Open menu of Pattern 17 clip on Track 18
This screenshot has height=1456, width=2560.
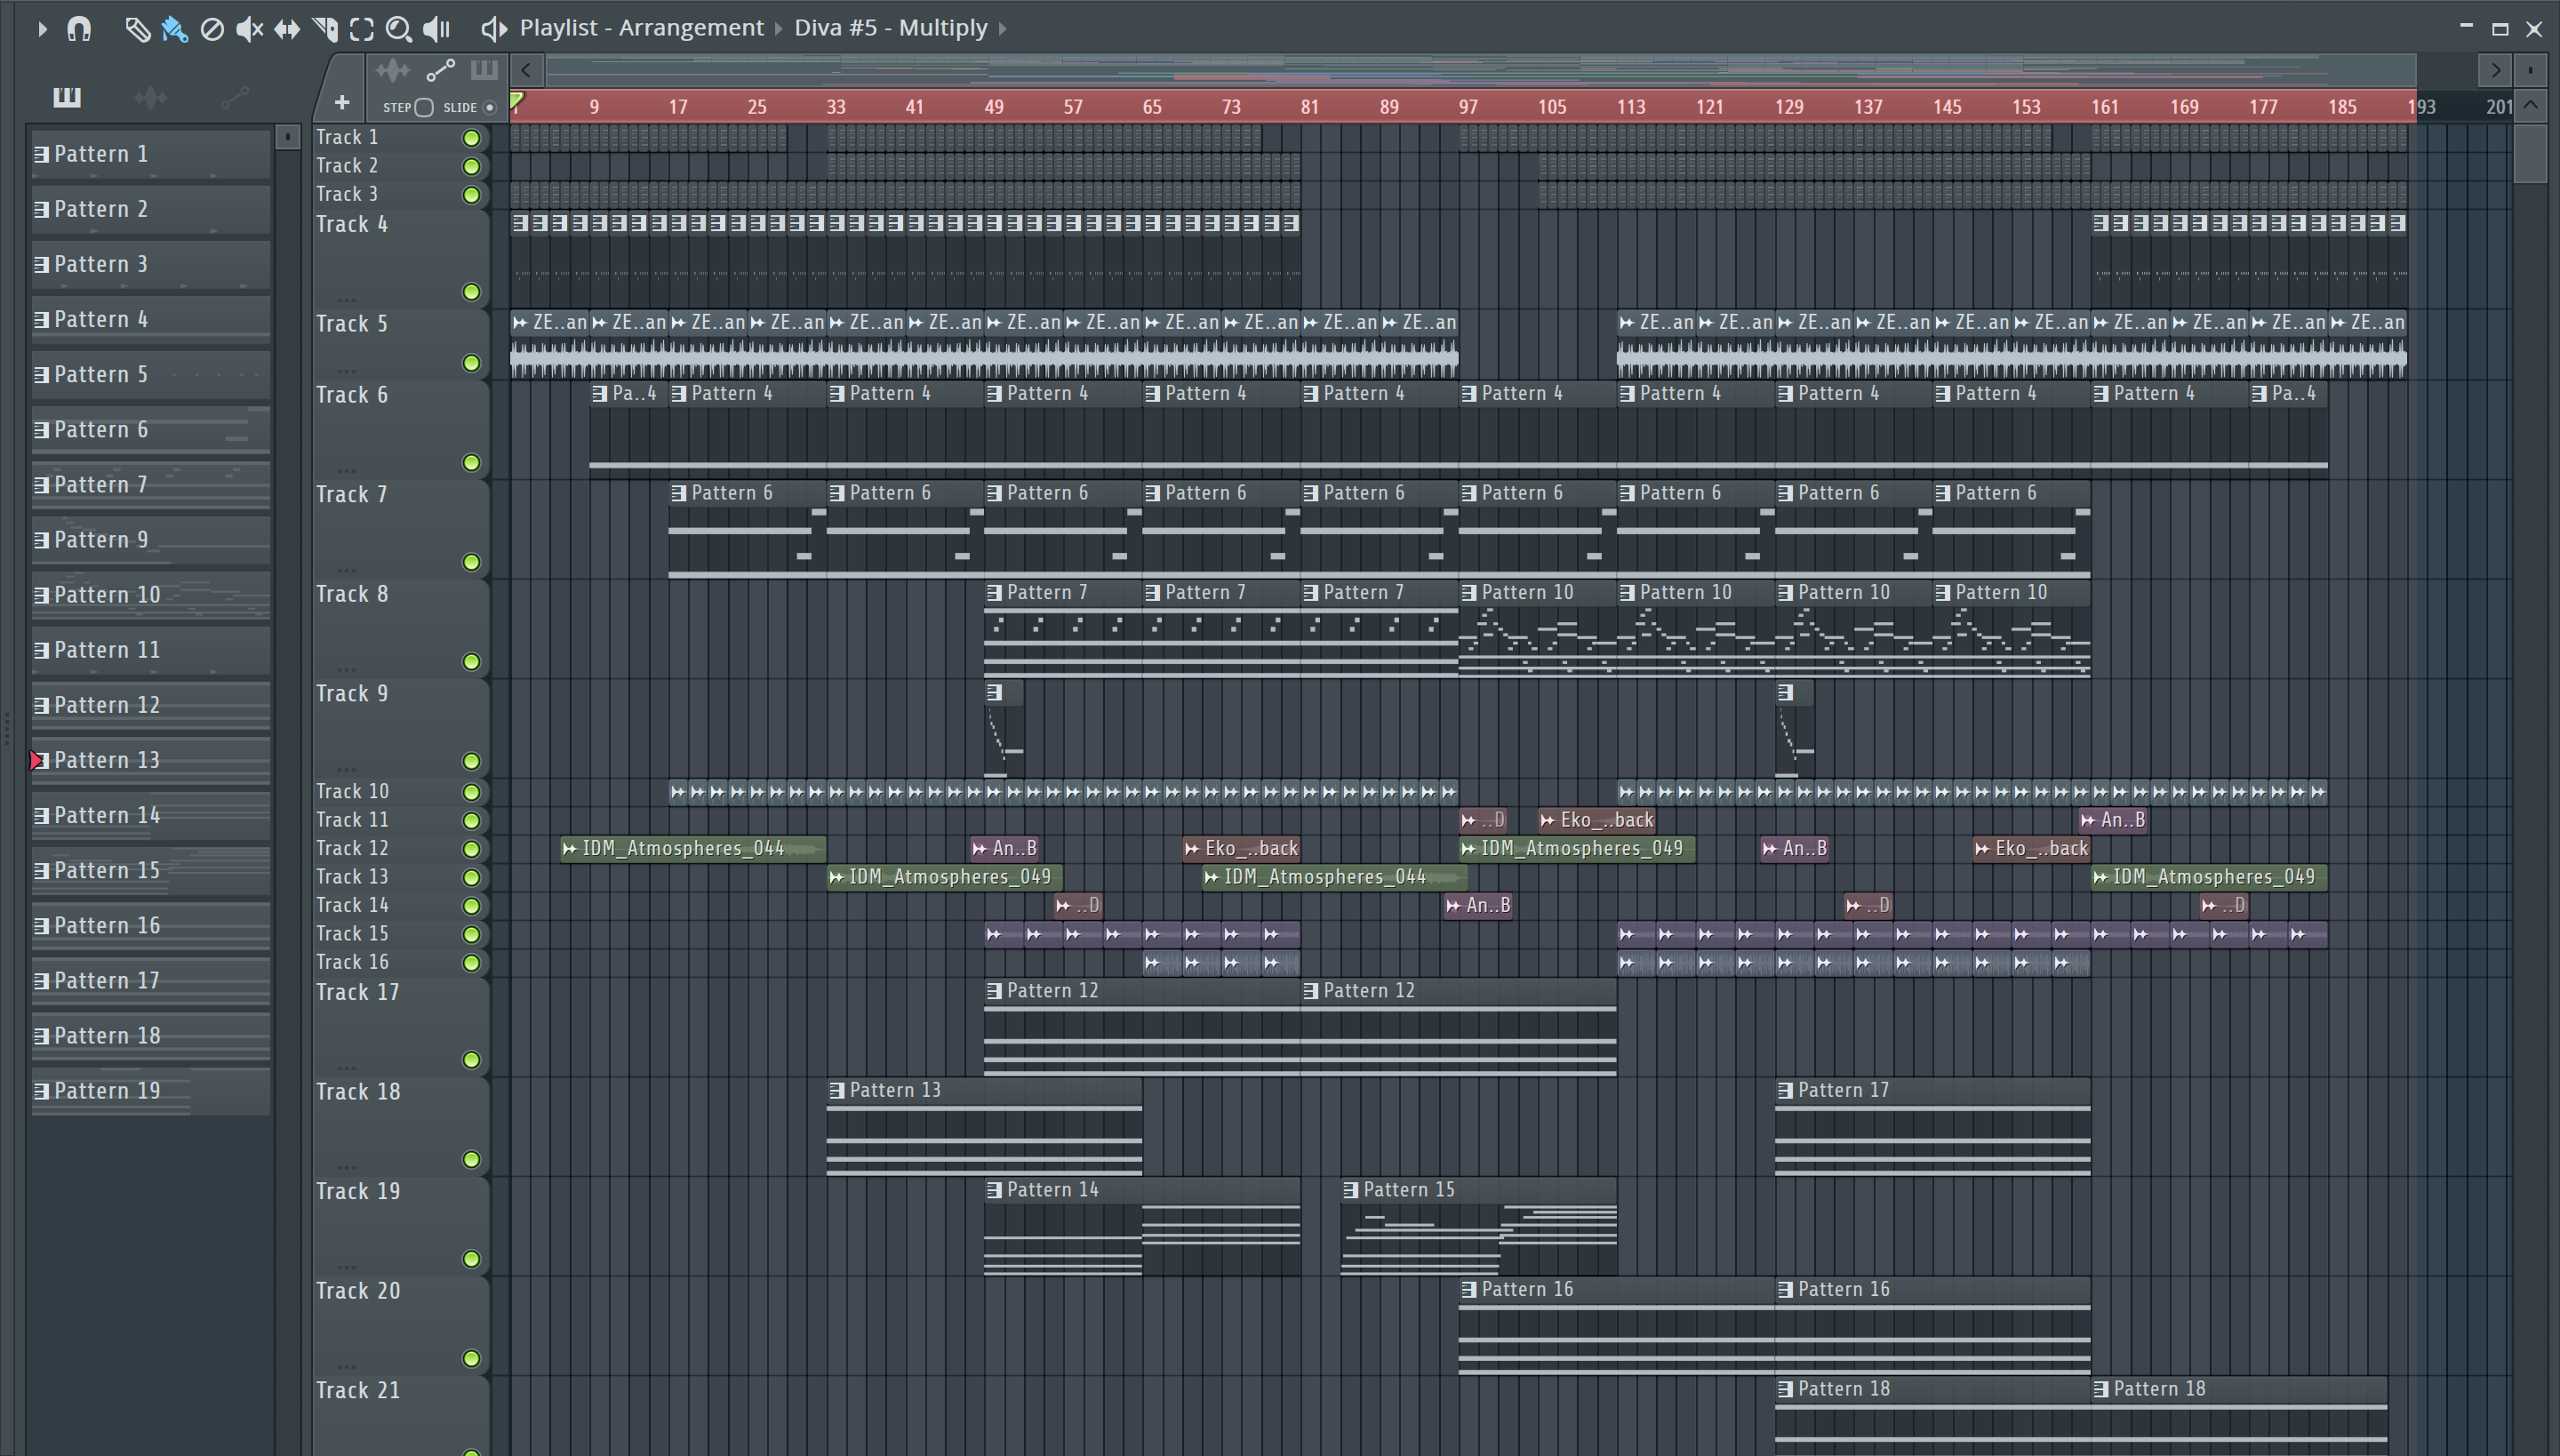pyautogui.click(x=1785, y=1091)
